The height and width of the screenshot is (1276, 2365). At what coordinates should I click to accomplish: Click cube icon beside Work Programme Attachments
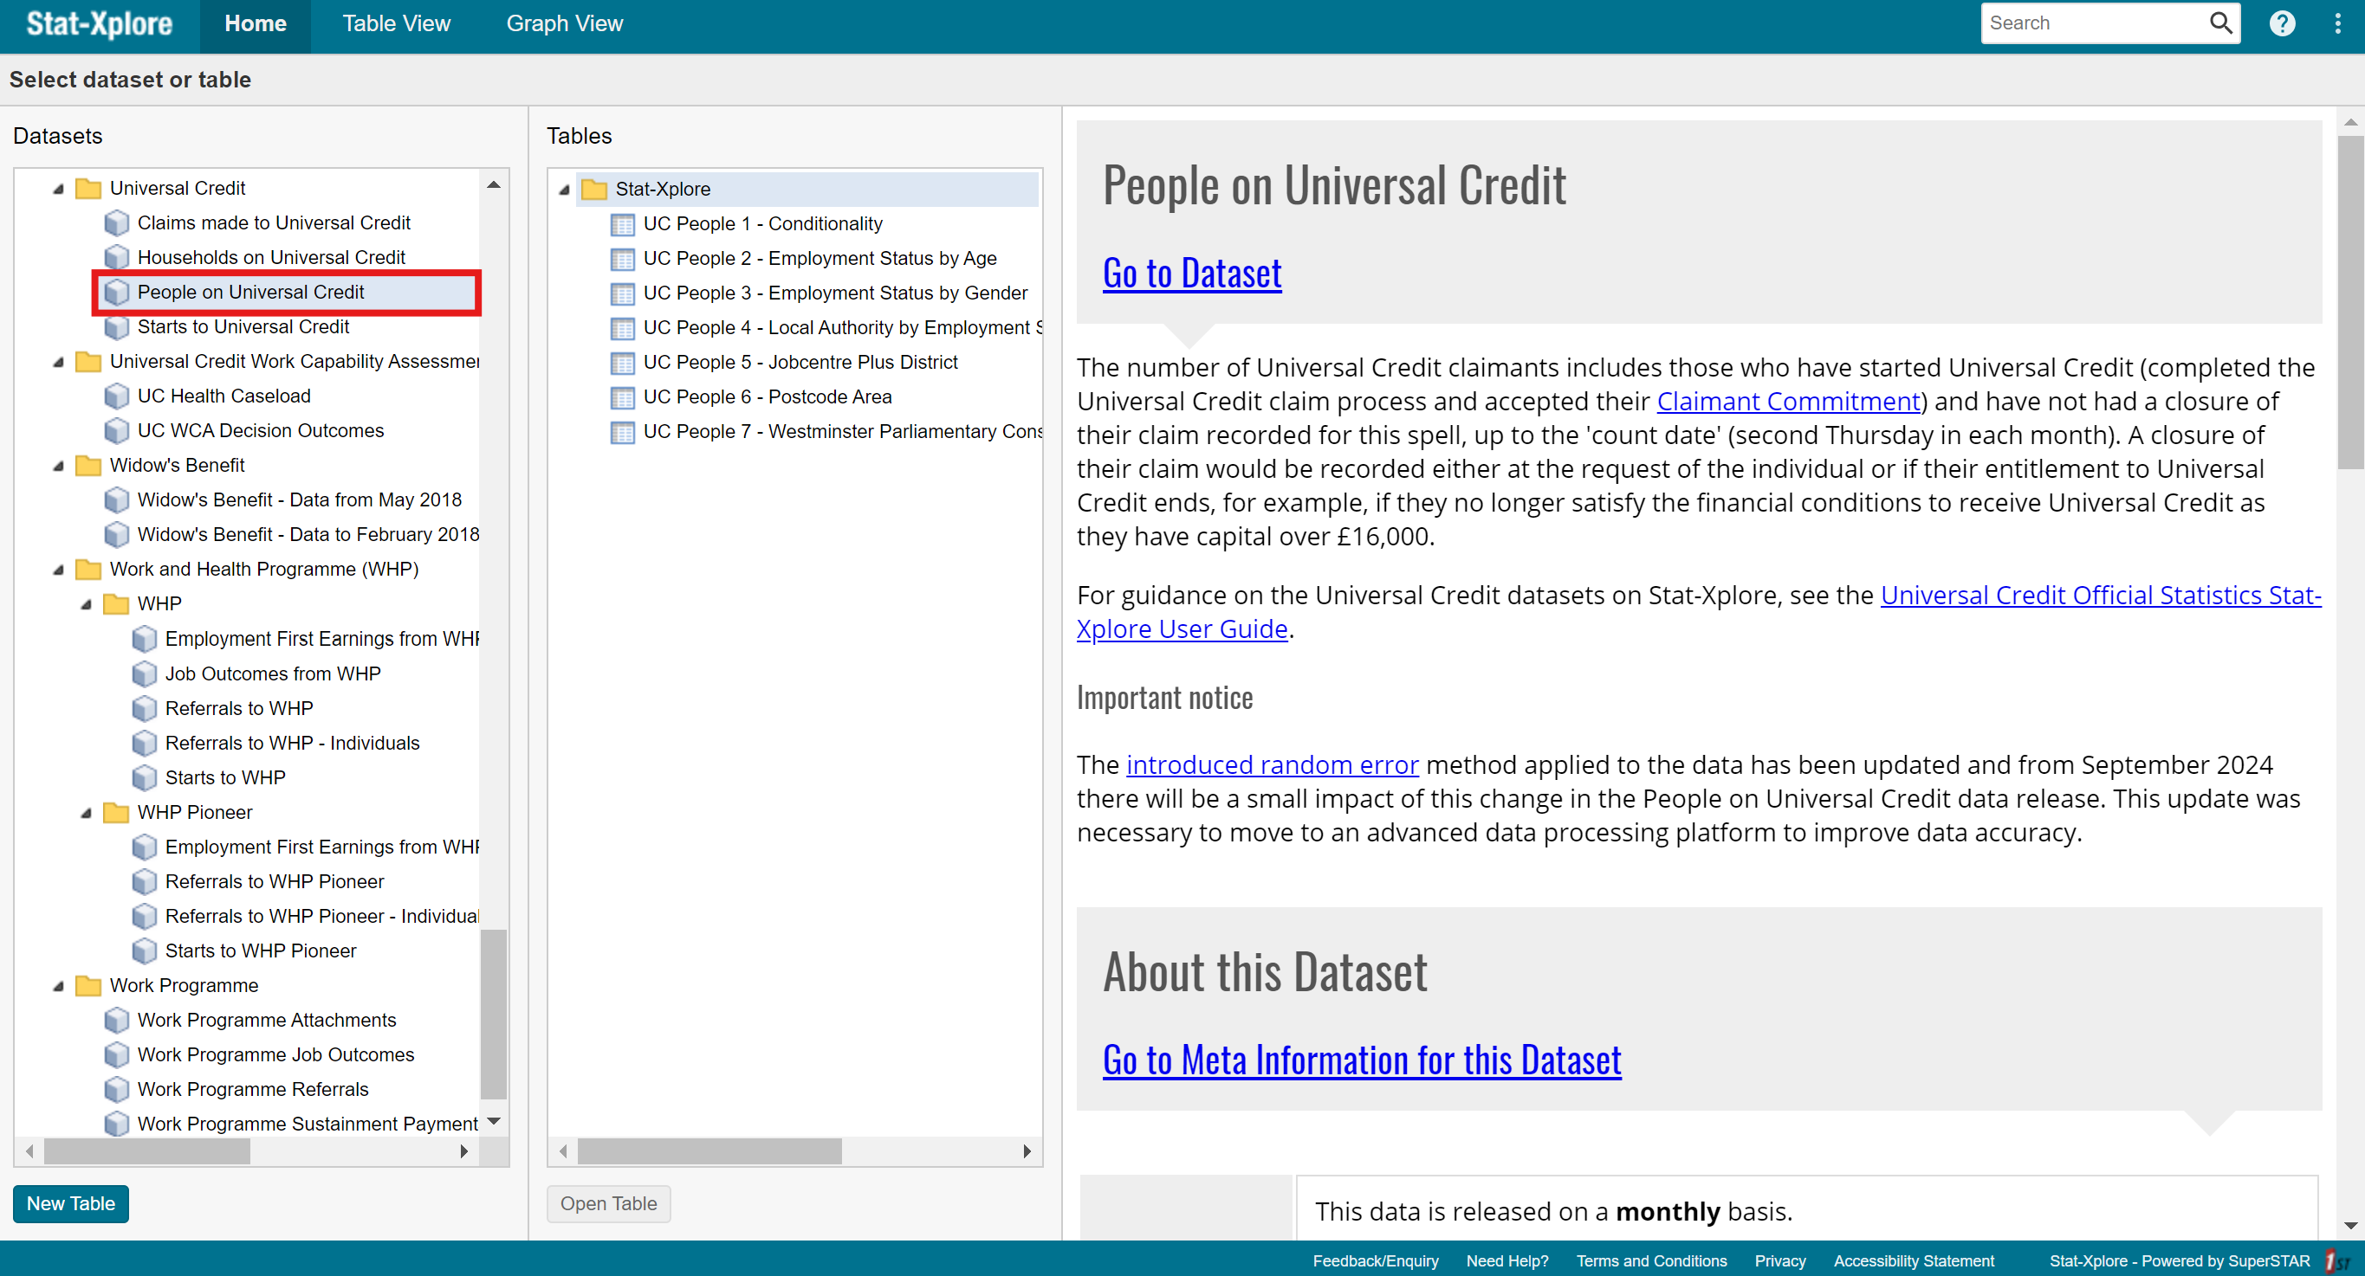tap(117, 1020)
